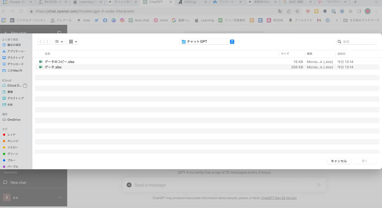This screenshot has height=208, width=382.
Task: Click the back navigation arrow in file dialog
Action: 41,42
